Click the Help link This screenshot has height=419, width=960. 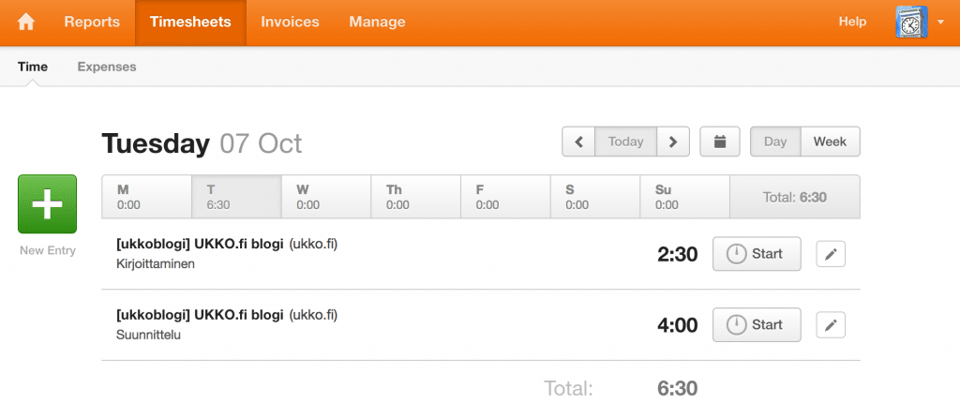click(x=852, y=22)
